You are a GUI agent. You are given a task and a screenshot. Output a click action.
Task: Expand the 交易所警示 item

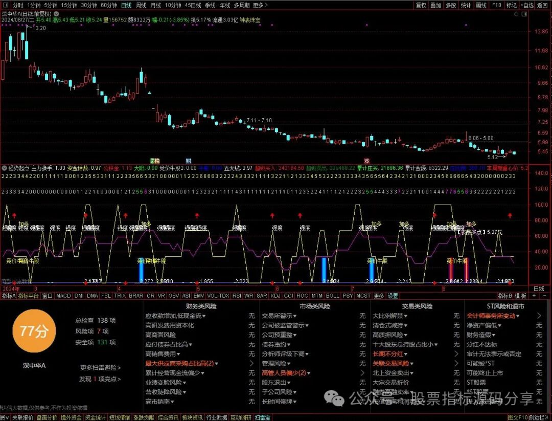coord(279,316)
